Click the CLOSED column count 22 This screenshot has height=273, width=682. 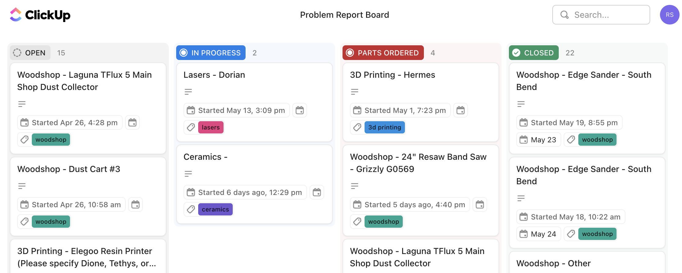click(x=570, y=53)
